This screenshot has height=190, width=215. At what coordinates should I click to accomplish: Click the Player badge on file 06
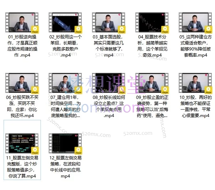(x=35, y=90)
